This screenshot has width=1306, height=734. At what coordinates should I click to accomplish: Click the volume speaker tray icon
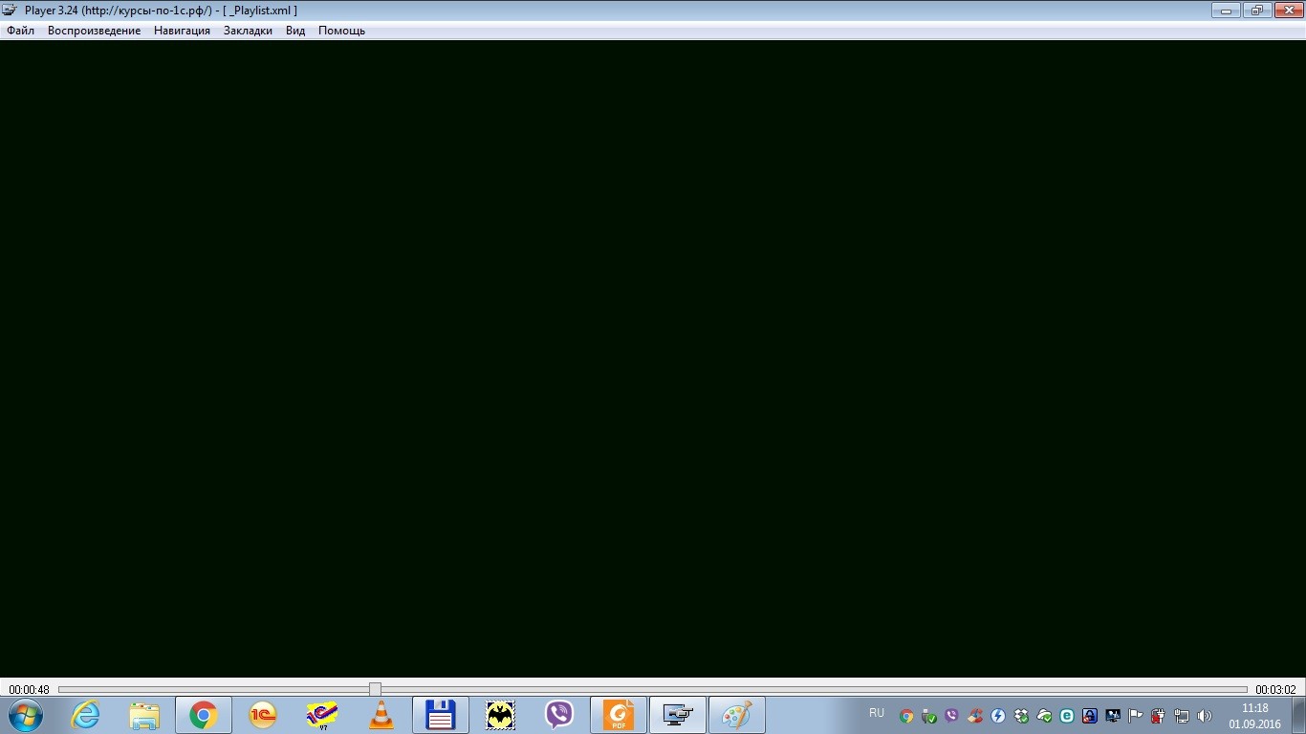click(1204, 716)
